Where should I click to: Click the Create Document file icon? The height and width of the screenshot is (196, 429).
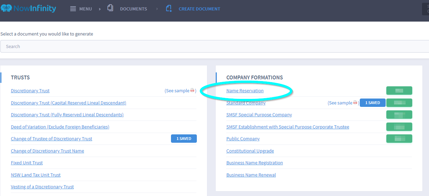(169, 8)
